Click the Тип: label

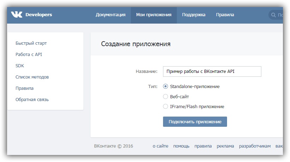point(153,86)
